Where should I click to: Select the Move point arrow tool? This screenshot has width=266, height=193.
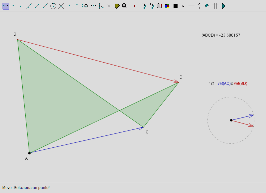click(x=5, y=6)
